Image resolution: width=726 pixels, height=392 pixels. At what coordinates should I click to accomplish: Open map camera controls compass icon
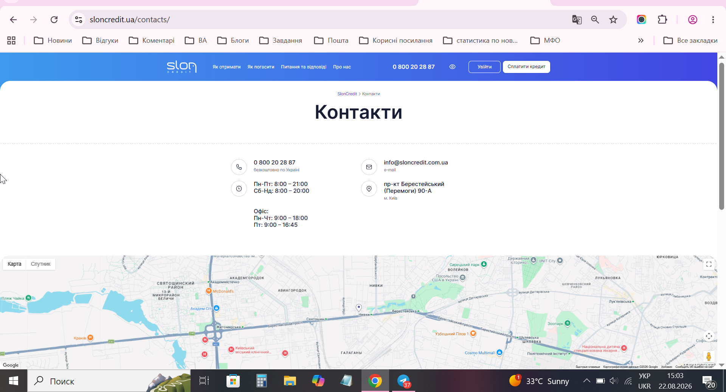point(709,336)
